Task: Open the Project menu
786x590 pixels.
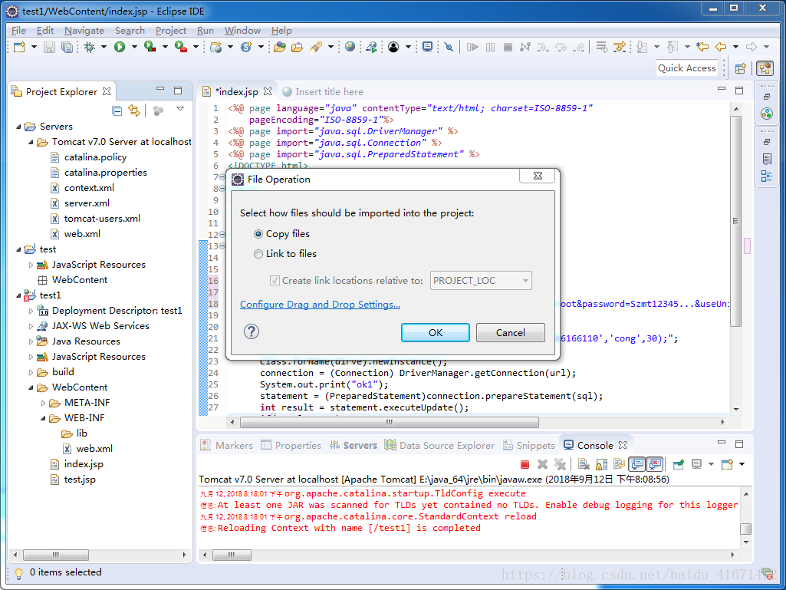Action: tap(171, 31)
